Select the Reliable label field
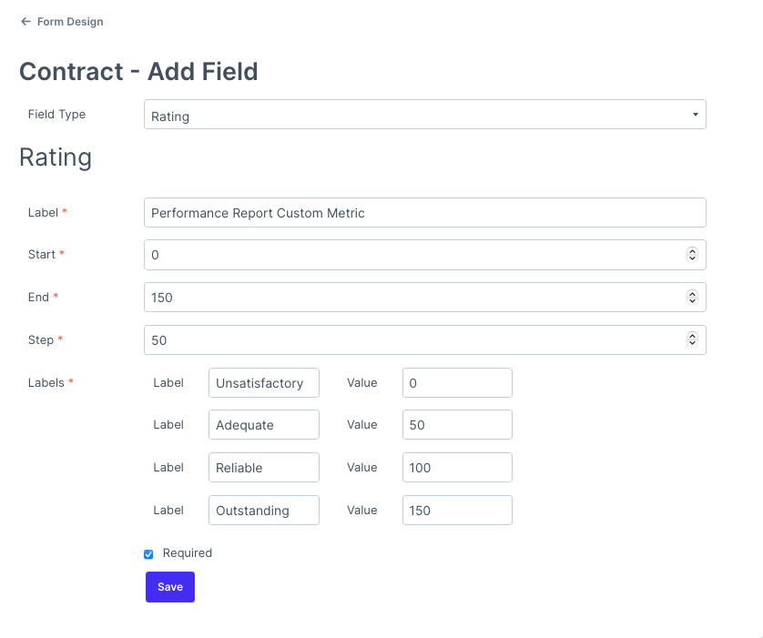The width and height of the screenshot is (763, 638). (x=263, y=467)
